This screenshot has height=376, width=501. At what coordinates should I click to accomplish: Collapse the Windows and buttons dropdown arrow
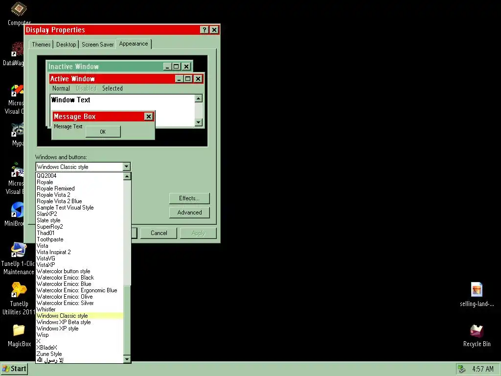126,166
